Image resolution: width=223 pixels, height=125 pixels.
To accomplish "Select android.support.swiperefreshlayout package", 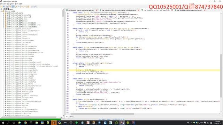I will (x=23, y=111).
